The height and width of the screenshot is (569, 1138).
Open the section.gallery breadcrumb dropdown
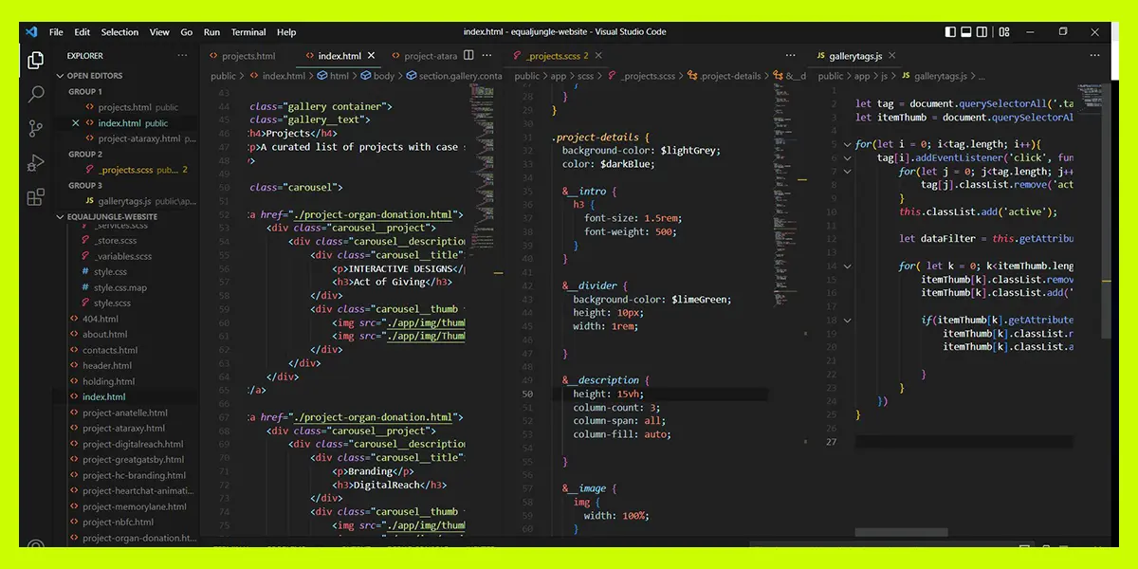click(454, 76)
